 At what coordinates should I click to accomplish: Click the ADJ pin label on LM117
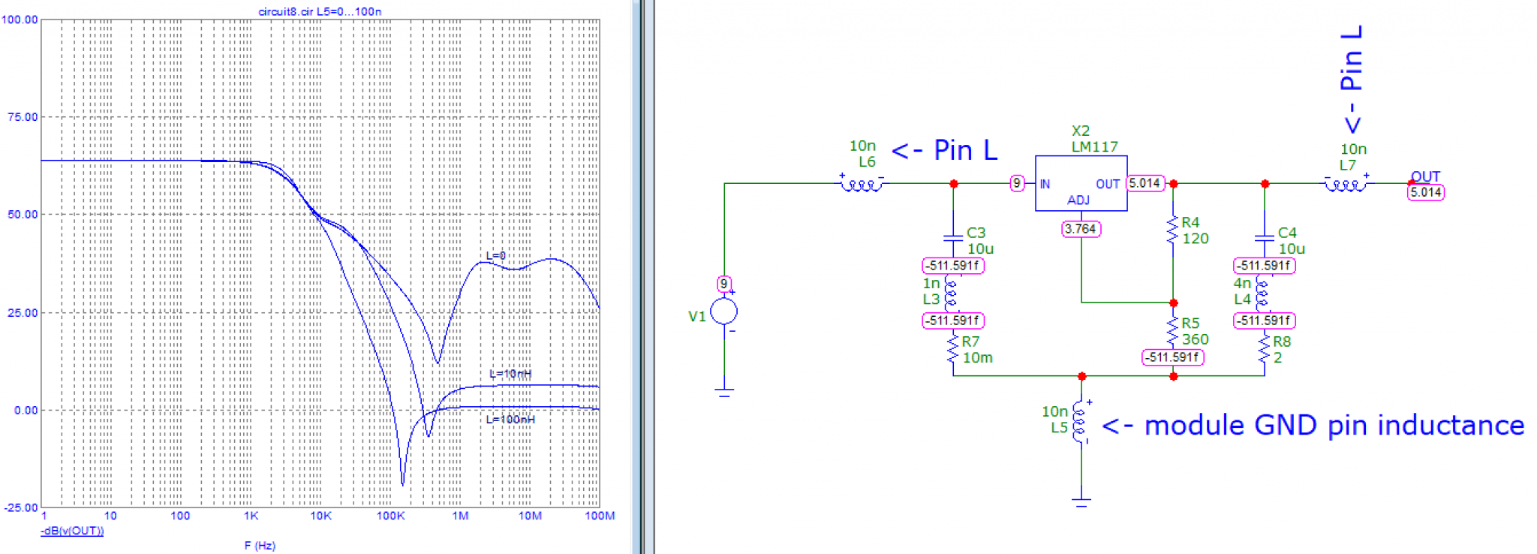(x=1078, y=200)
